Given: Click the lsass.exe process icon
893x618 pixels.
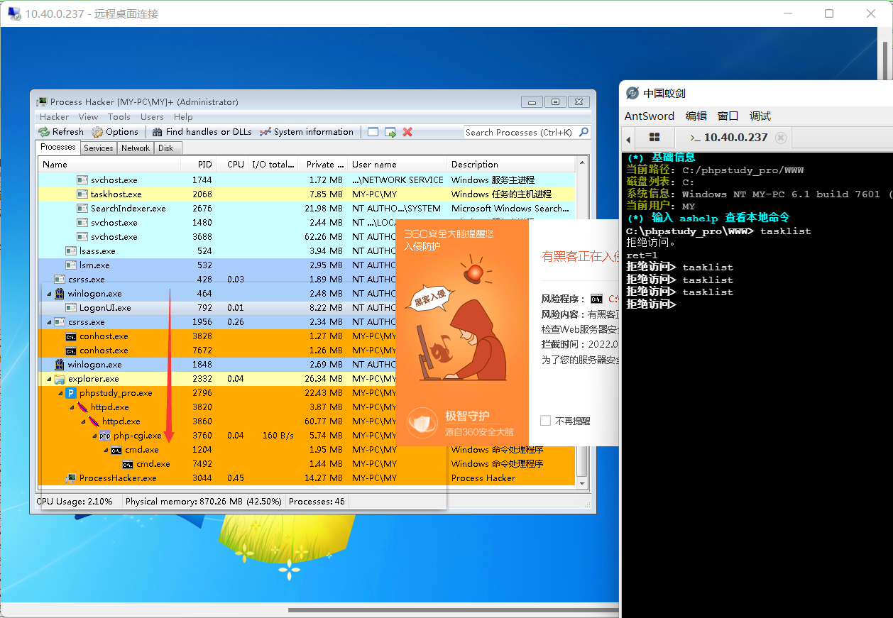Looking at the screenshot, I should pos(71,251).
